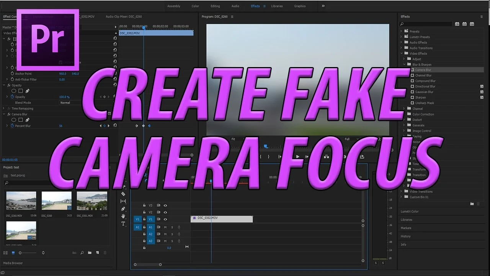Hide track V2 output with eye icon
490x276 pixels.
coord(165,212)
